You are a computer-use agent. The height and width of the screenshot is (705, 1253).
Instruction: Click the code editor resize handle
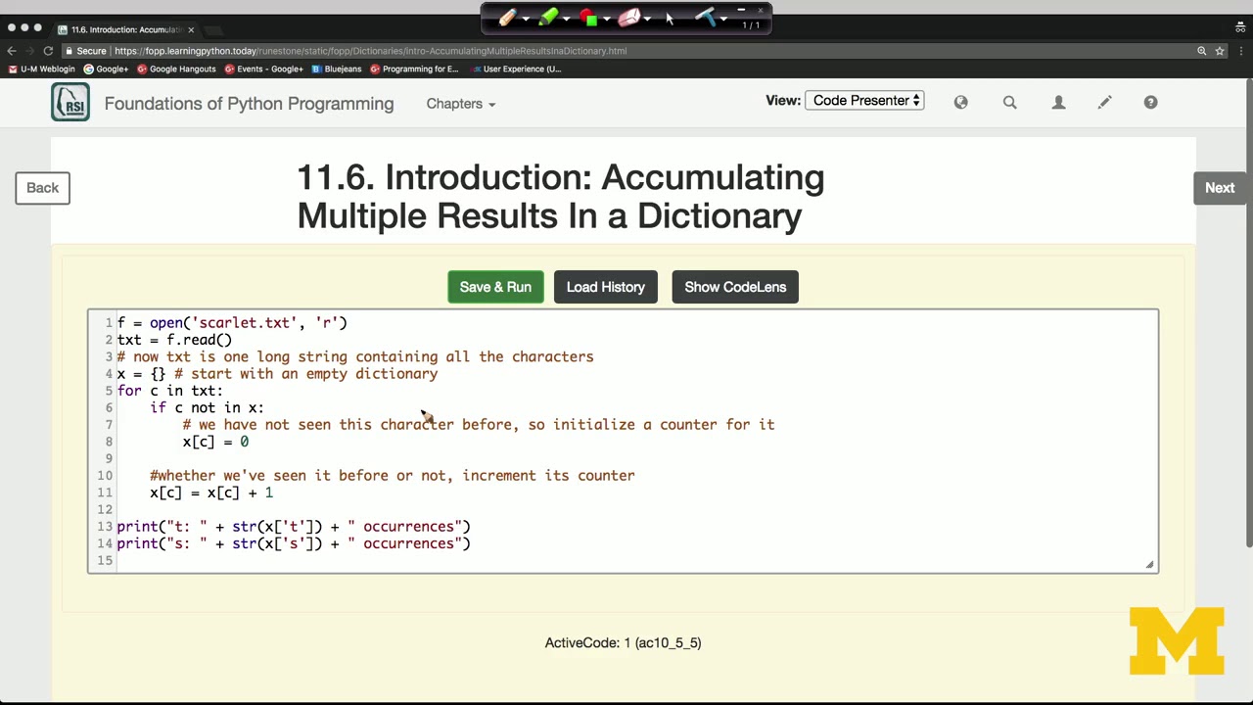1149,564
